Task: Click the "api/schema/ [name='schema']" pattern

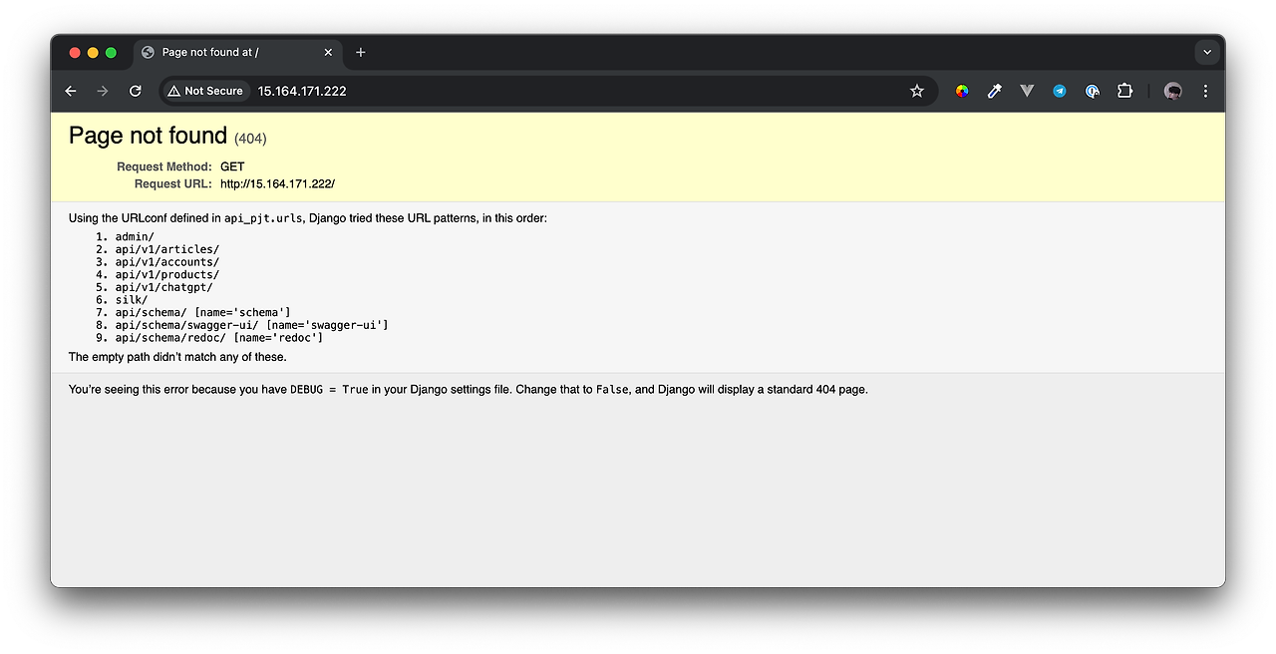Action: click(x=203, y=313)
